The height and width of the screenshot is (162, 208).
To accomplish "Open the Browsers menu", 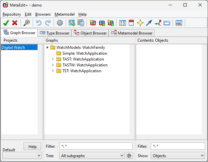I will pyautogui.click(x=43, y=14).
